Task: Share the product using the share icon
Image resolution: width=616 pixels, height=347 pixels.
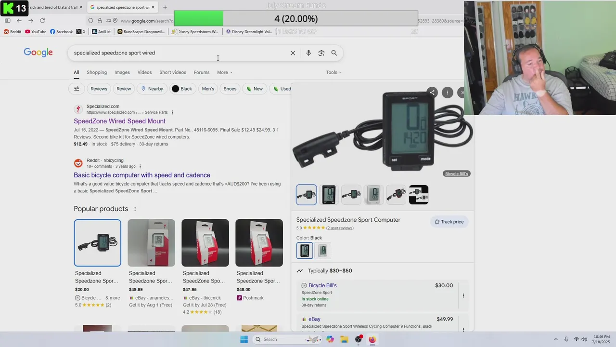Action: (x=432, y=93)
